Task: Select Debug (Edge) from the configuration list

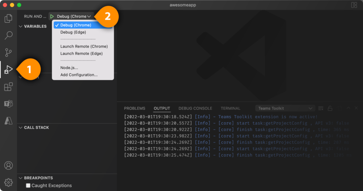Action: (x=73, y=32)
